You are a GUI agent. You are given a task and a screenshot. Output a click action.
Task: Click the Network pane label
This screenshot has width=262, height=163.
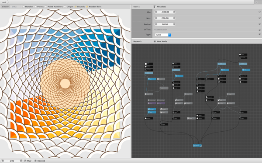pyautogui.click(x=138, y=41)
